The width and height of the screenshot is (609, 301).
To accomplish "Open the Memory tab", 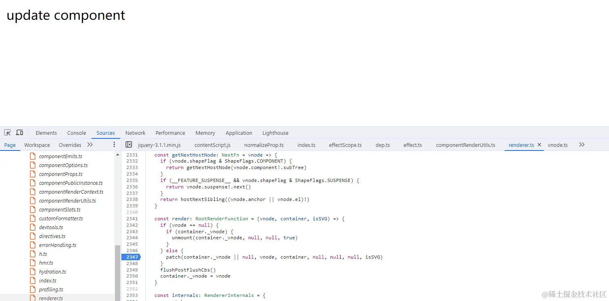I will tap(205, 133).
